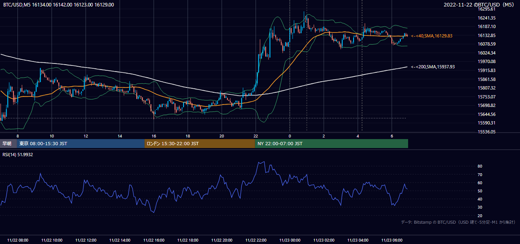
Task: Click the bottom time label 11/23 02:00
Action: coord(323,240)
